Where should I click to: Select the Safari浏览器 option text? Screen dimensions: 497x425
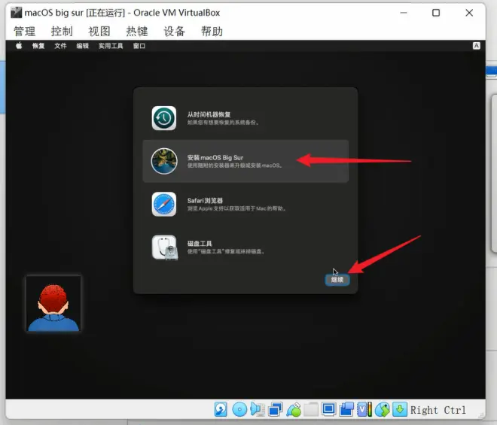(205, 201)
